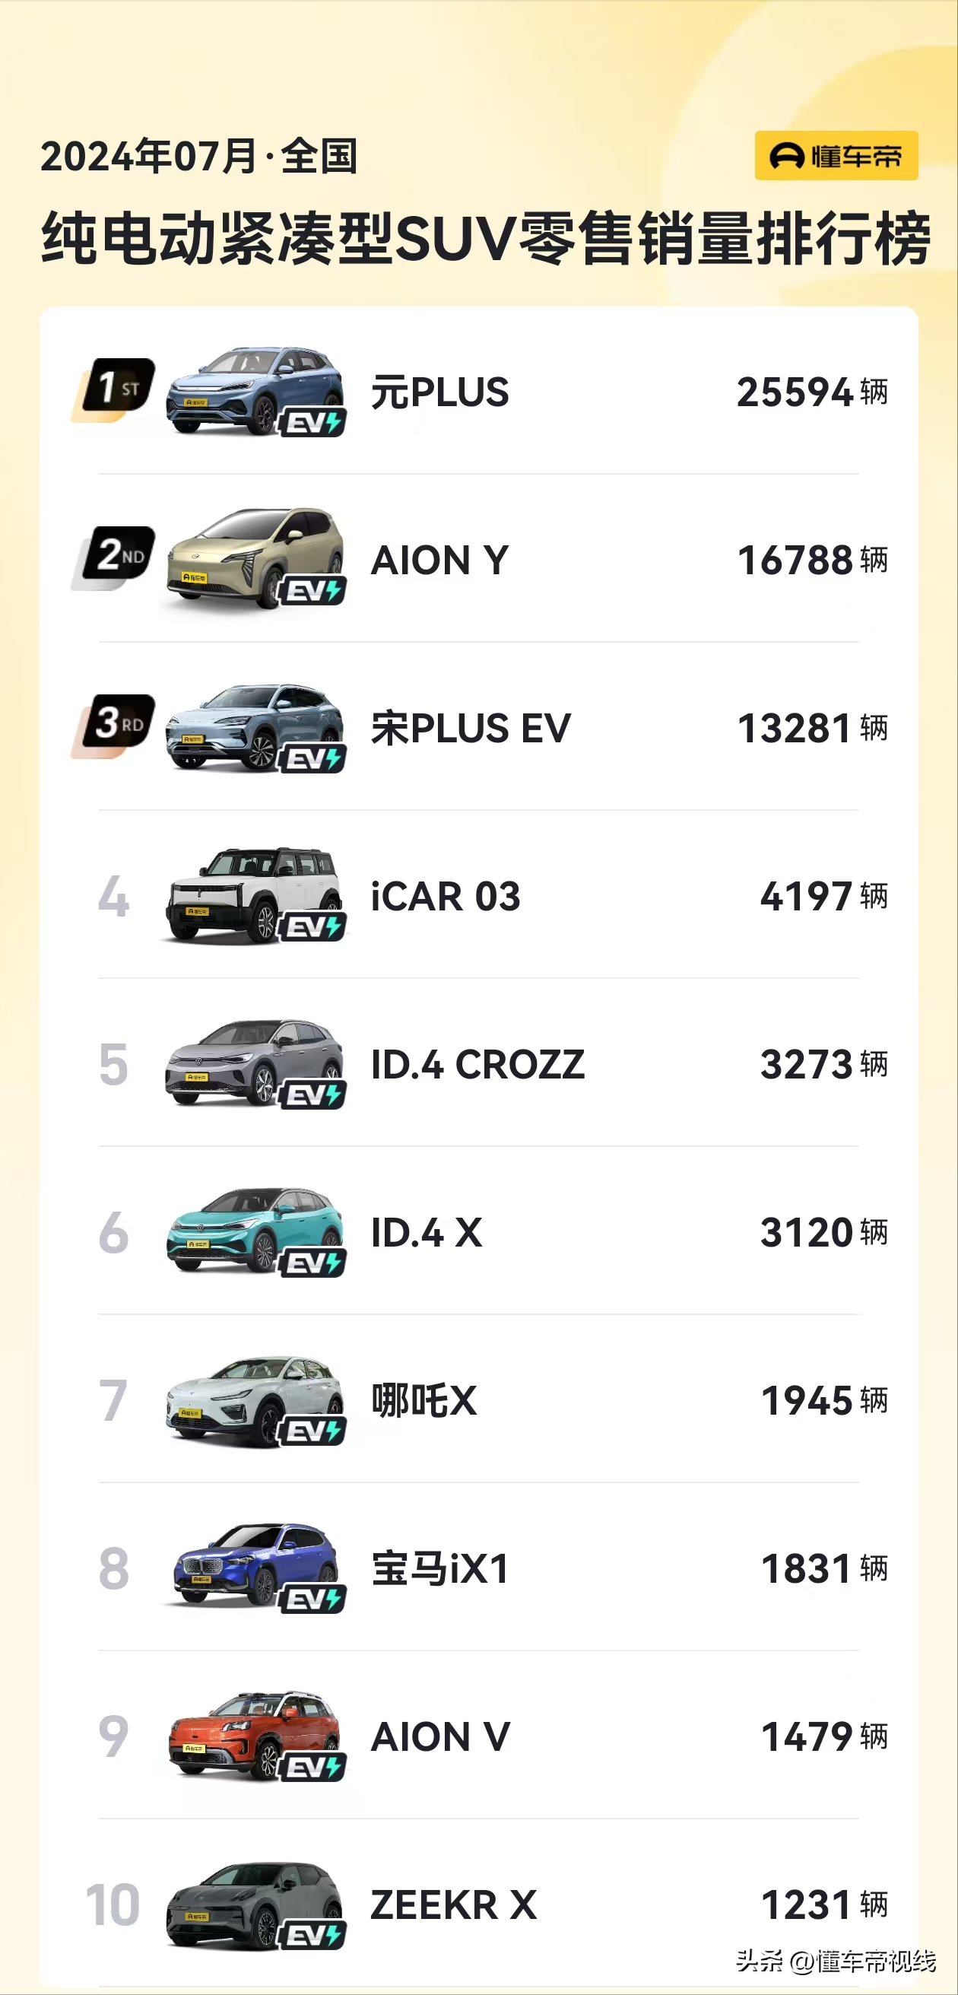Click the 4197 辆 sales figure
The width and height of the screenshot is (958, 1995).
click(x=823, y=897)
